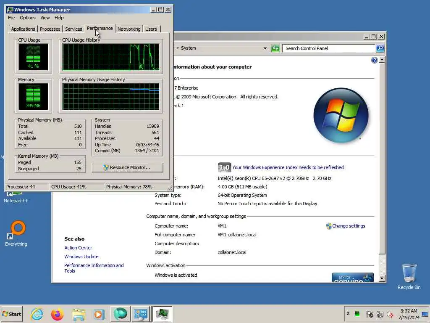Open the Options menu in Task Manager
The image size is (430, 323).
[x=27, y=18]
